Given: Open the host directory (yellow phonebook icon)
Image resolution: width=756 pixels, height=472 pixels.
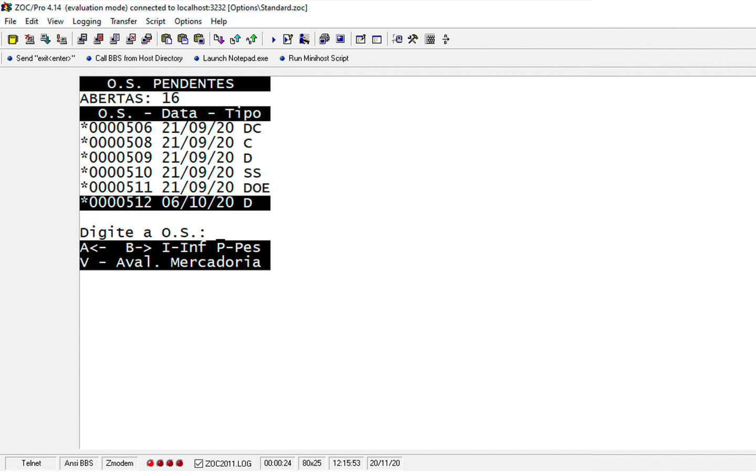Looking at the screenshot, I should [13, 39].
